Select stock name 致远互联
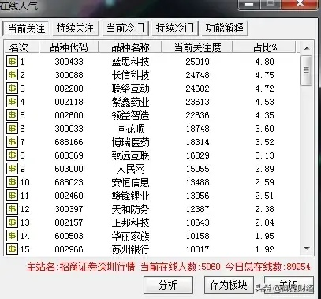The height and width of the screenshot is (299, 321). pyautogui.click(x=130, y=155)
